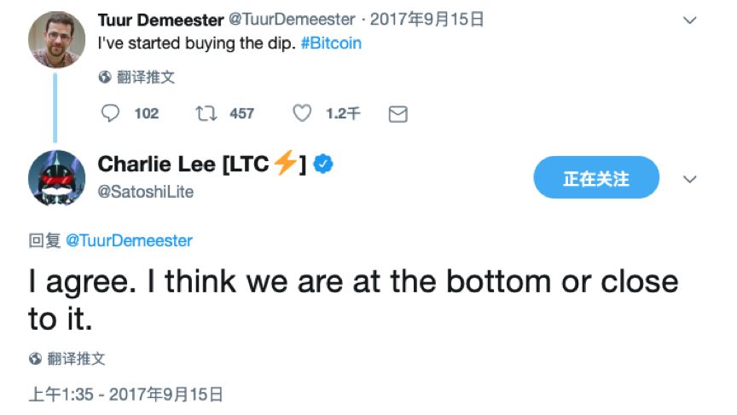Viewport: 737px width, 415px height.
Task: Click globe icon beside Charlie Lee's translate link
Action: point(35,359)
